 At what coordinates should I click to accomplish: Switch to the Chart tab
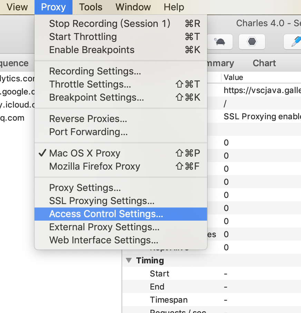tap(264, 63)
